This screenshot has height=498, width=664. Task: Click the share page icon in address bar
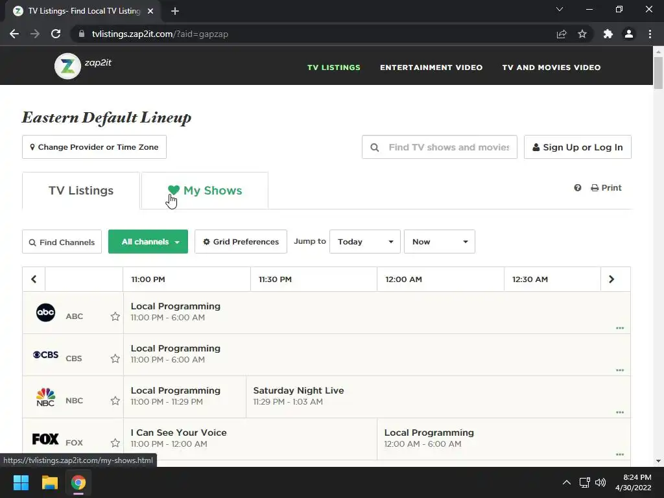point(562,34)
